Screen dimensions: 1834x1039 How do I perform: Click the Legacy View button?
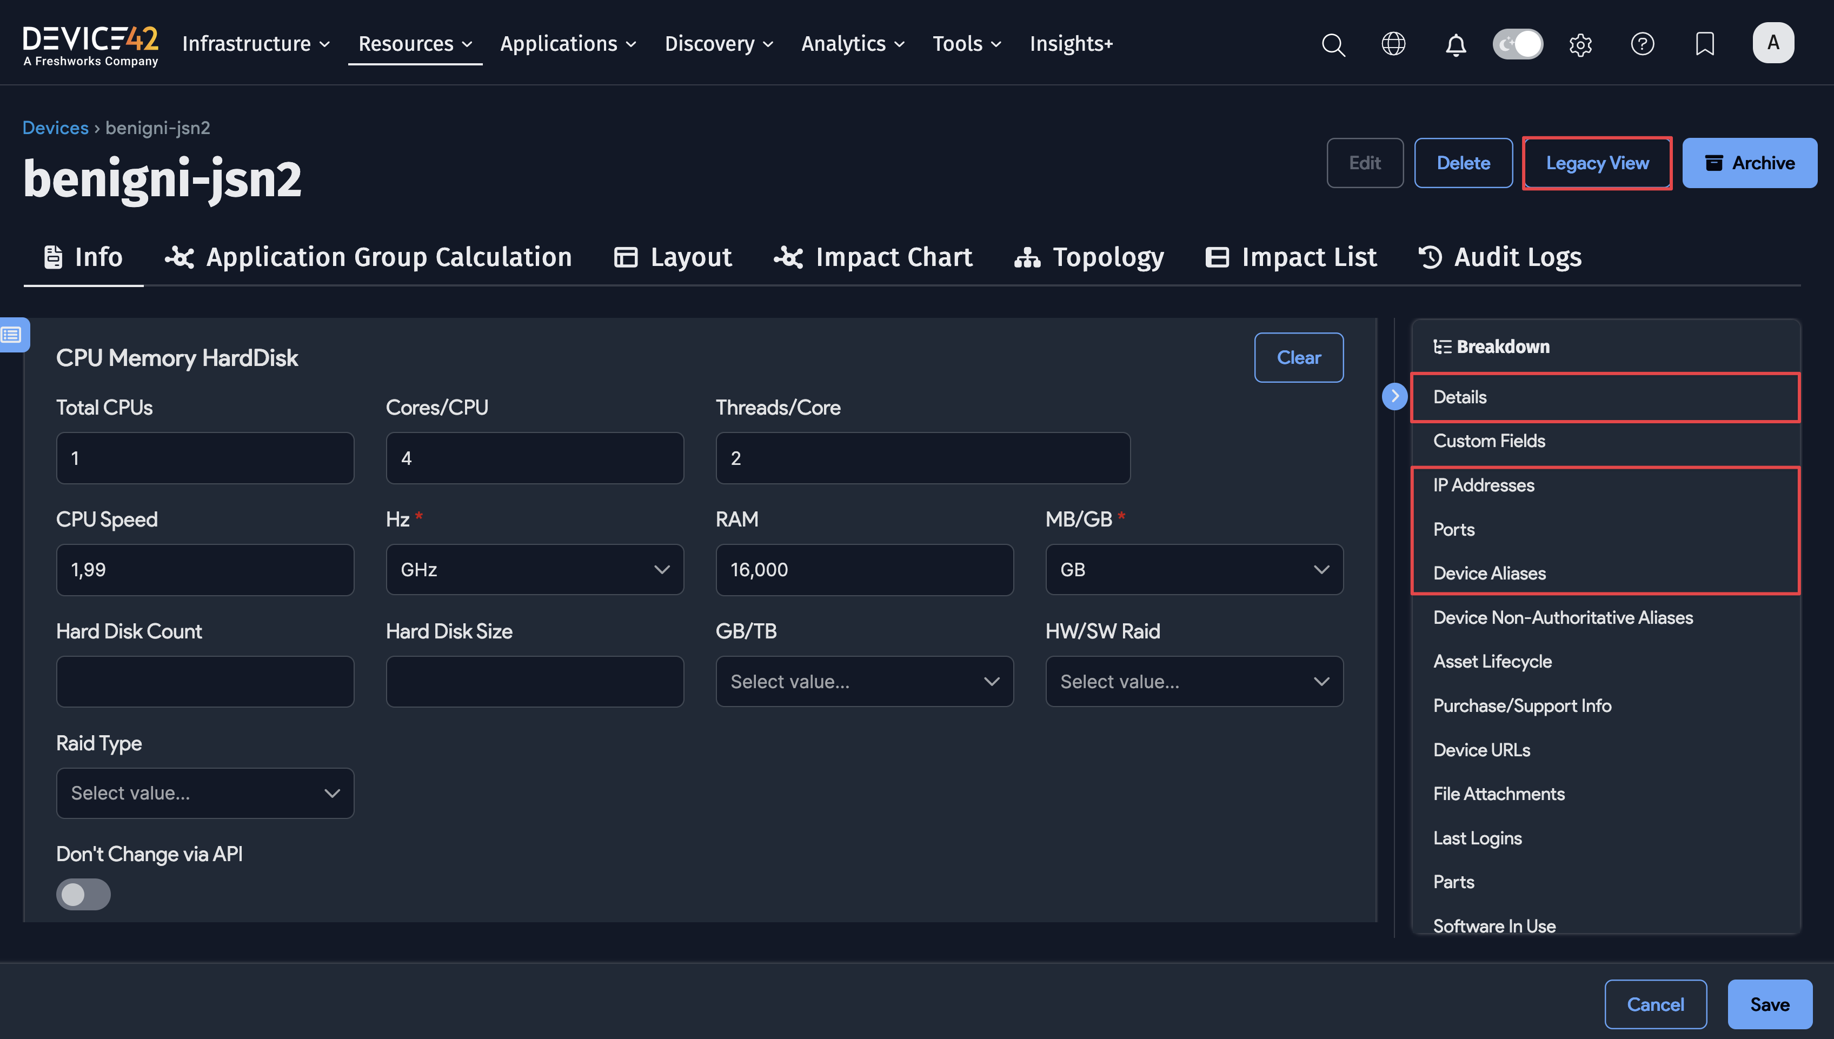(x=1596, y=163)
